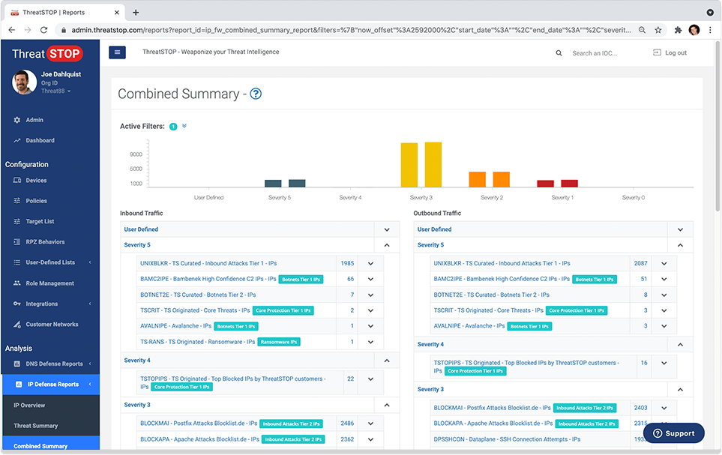Go back with browser back arrow
Image resolution: width=722 pixels, height=455 pixels.
[12, 30]
